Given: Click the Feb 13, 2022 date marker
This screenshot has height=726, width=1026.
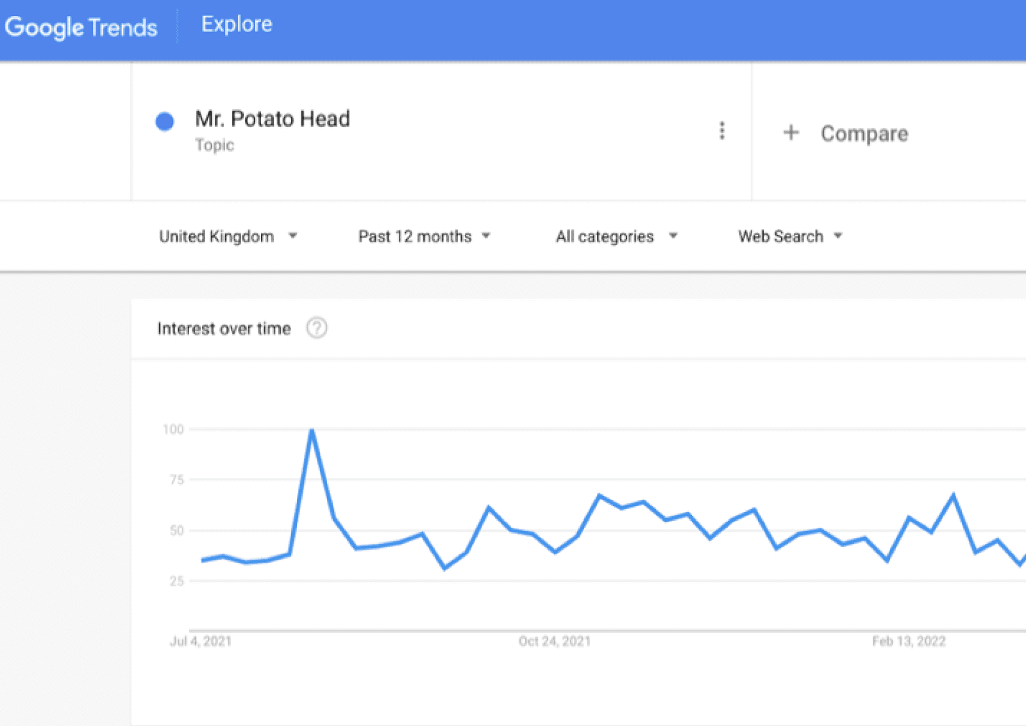Looking at the screenshot, I should coord(909,640).
